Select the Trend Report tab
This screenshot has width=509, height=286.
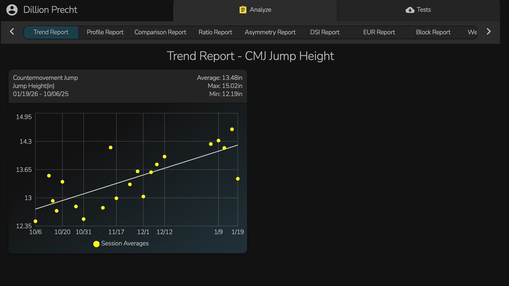click(51, 32)
